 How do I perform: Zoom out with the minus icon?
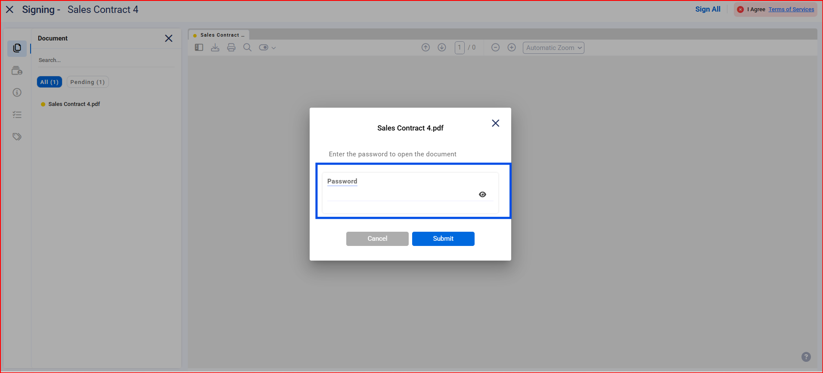495,47
